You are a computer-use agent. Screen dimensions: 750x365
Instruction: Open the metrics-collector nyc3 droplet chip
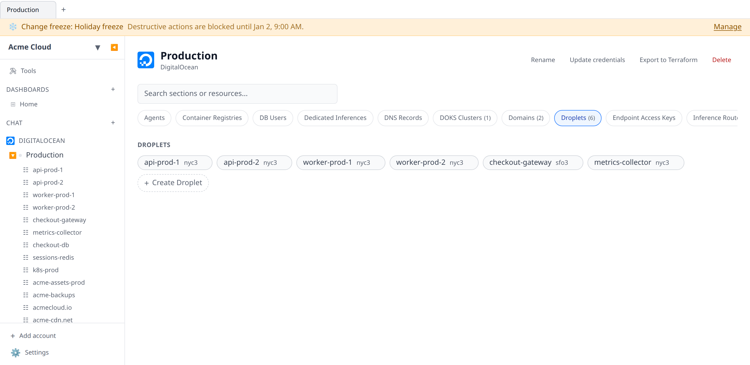point(636,163)
